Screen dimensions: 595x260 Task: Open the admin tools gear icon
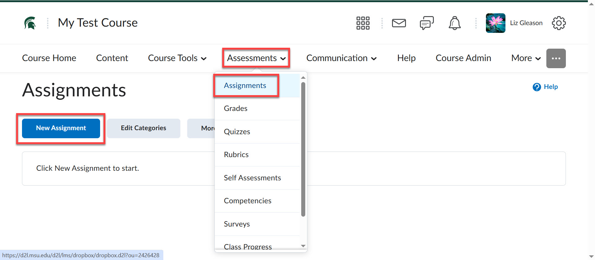pyautogui.click(x=558, y=23)
